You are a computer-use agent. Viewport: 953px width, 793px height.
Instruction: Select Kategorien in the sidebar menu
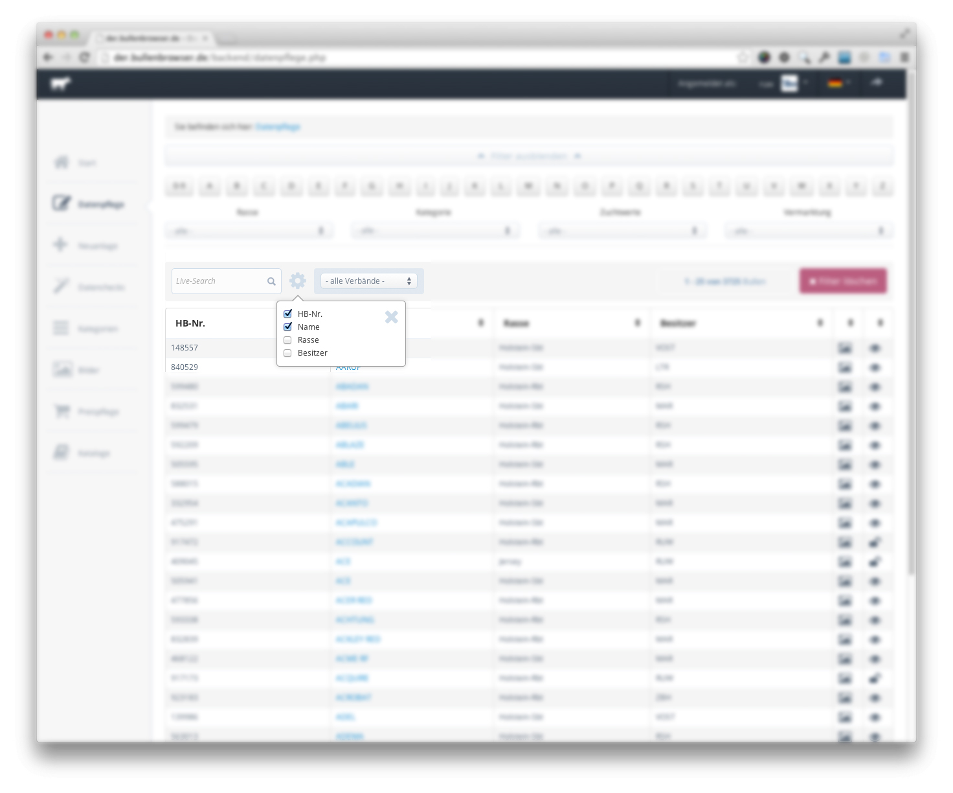[97, 328]
